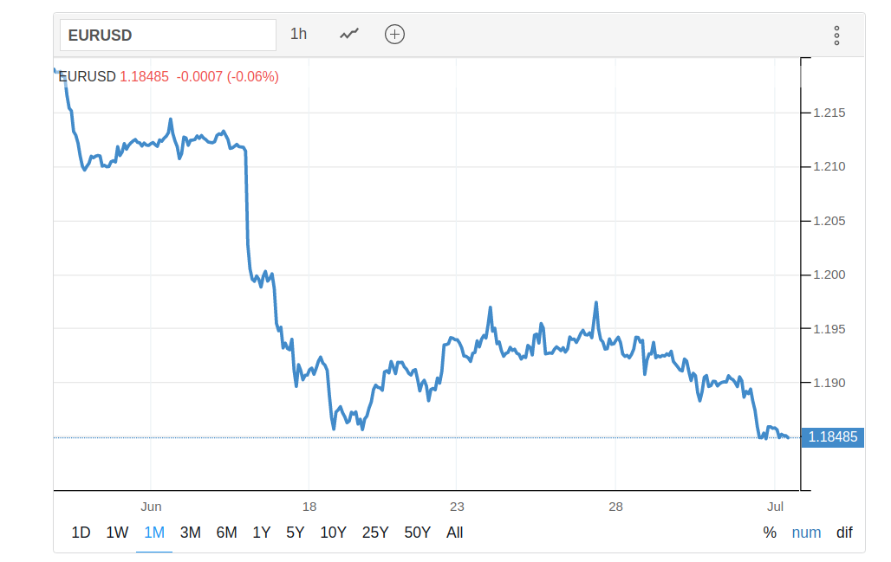Toggle dif scale mode
The image size is (891, 562).
[844, 533]
